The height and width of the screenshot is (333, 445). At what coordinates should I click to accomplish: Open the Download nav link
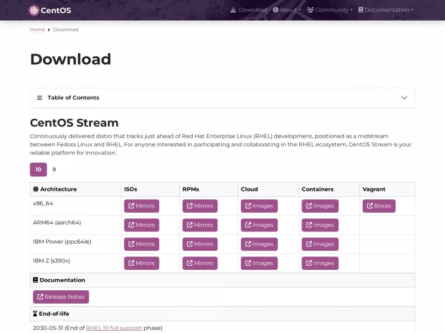[249, 10]
